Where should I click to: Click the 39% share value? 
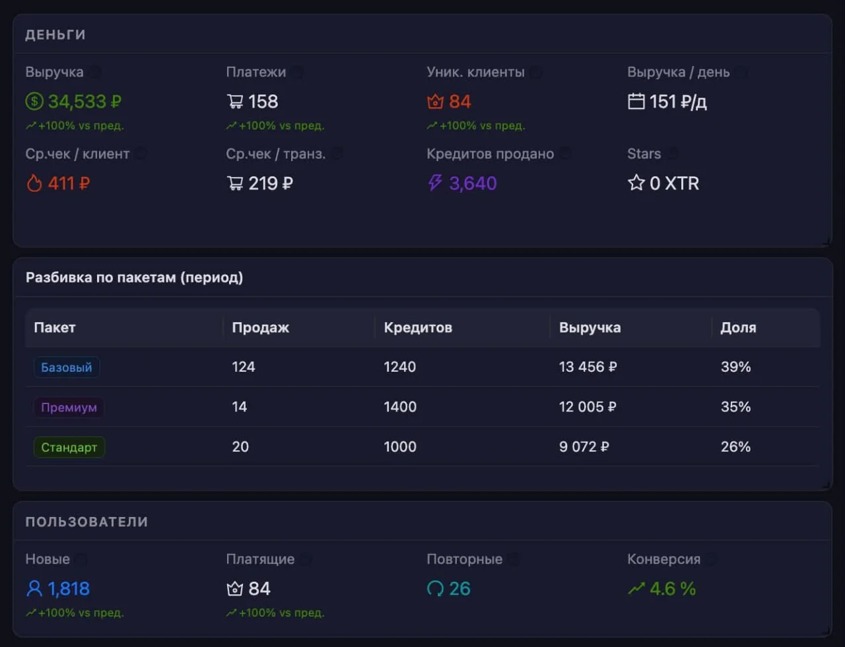coord(735,367)
